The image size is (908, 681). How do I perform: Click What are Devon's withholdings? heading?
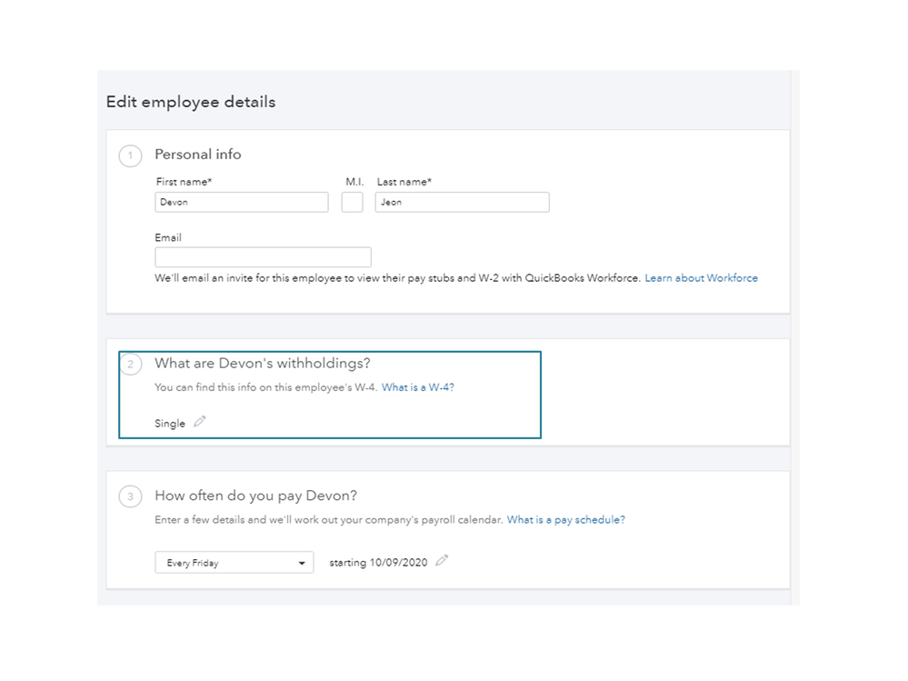point(263,364)
